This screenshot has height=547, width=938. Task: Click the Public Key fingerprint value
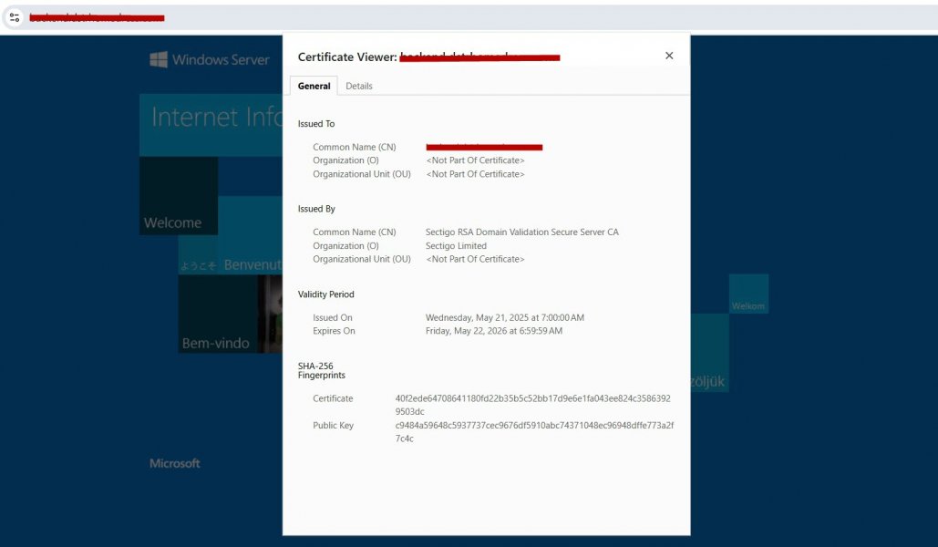click(534, 432)
